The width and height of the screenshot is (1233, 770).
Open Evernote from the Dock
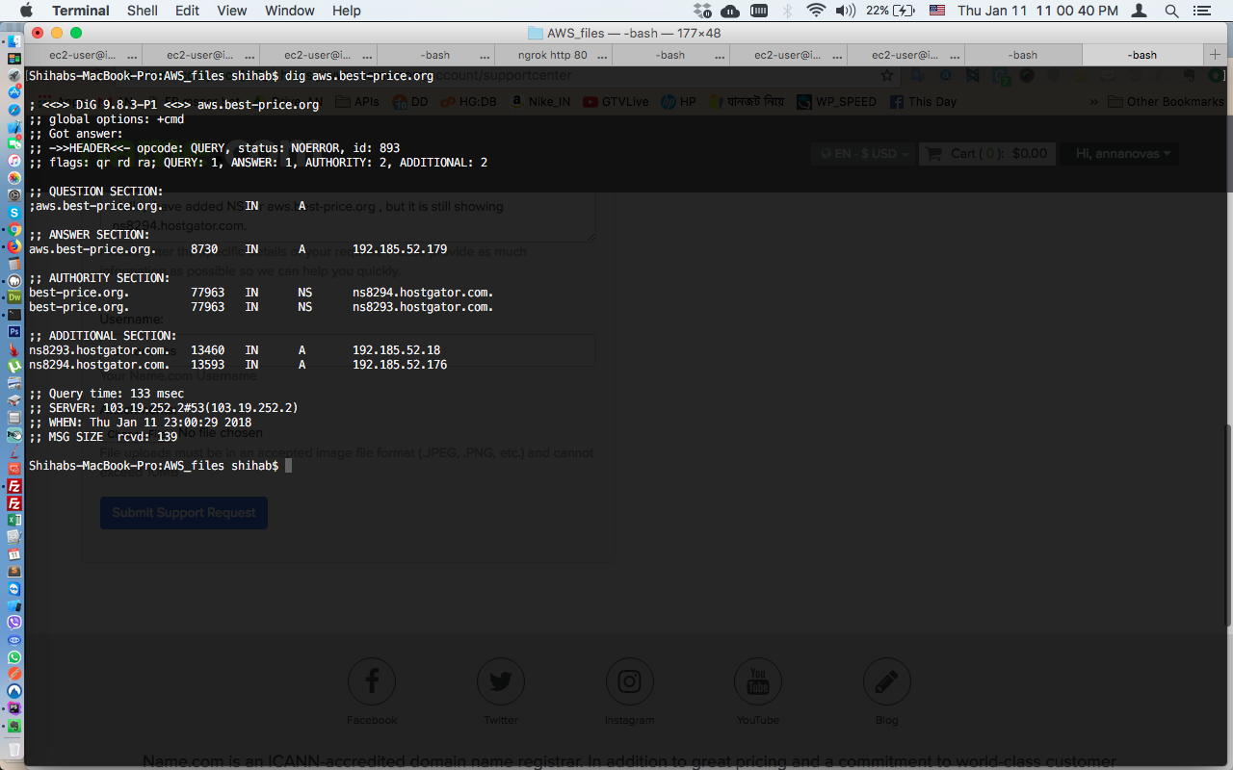pos(14,726)
